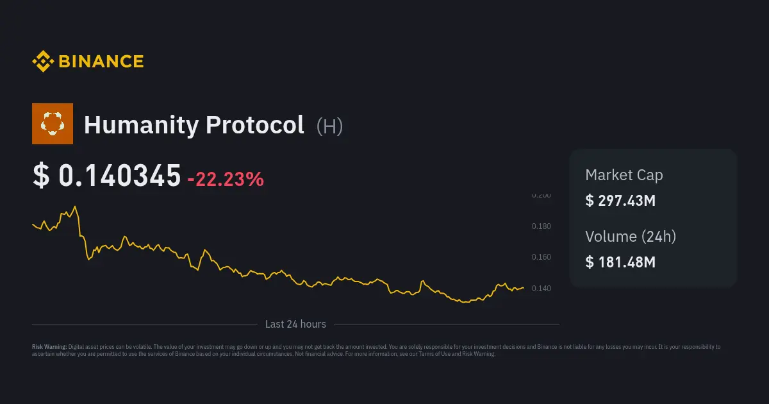This screenshot has width=769, height=404.
Task: Click the highest peak of the price chart
Action: coord(75,206)
